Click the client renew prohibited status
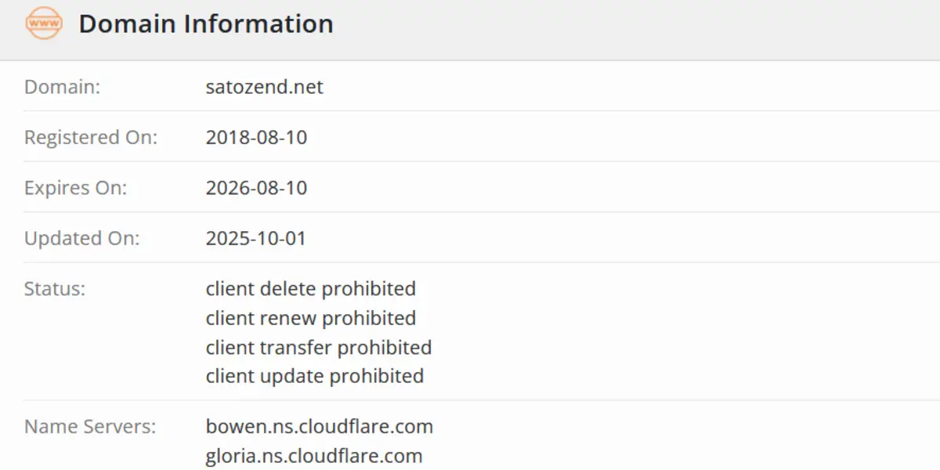Image resolution: width=940 pixels, height=470 pixels. pos(310,318)
